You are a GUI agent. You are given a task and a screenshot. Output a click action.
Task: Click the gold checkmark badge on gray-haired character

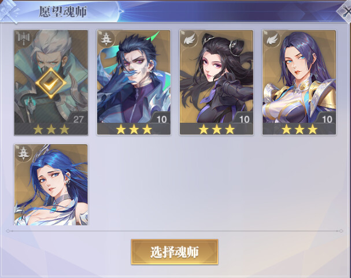[x=51, y=83]
